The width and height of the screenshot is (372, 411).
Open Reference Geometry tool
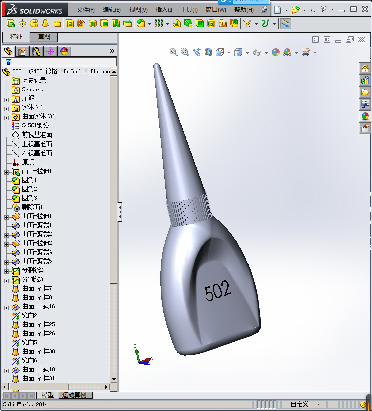coord(247,23)
